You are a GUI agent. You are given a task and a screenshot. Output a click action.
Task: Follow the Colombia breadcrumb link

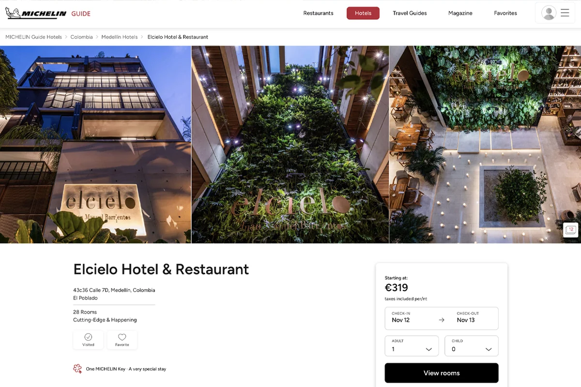[x=81, y=37]
